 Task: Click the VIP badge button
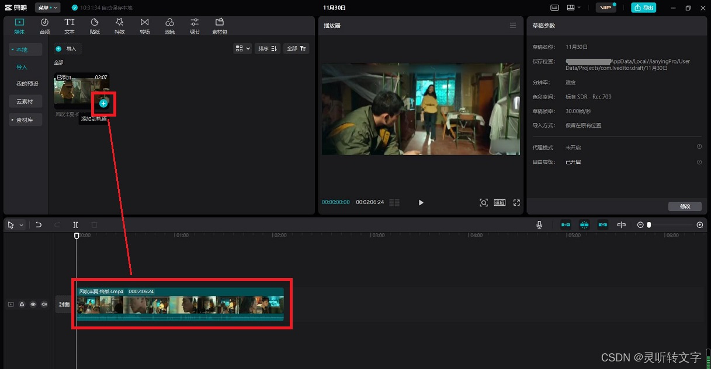point(606,8)
